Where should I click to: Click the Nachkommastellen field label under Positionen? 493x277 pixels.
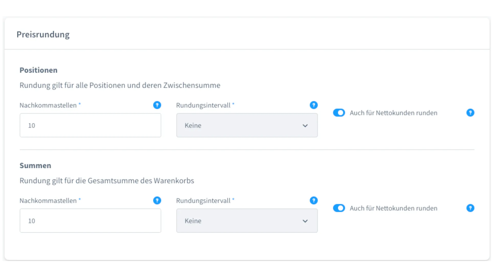tap(48, 105)
